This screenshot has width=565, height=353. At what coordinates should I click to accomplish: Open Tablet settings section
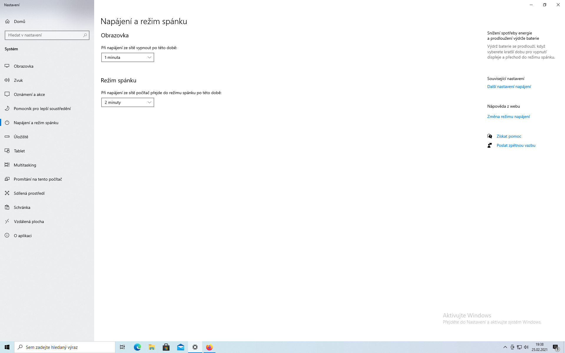[19, 151]
